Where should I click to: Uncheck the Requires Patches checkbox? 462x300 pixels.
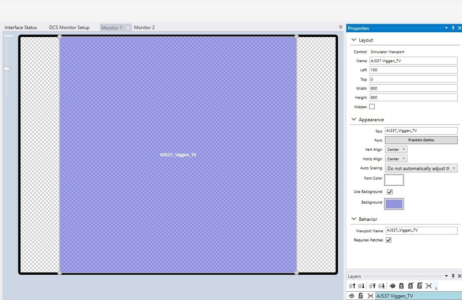pos(389,240)
